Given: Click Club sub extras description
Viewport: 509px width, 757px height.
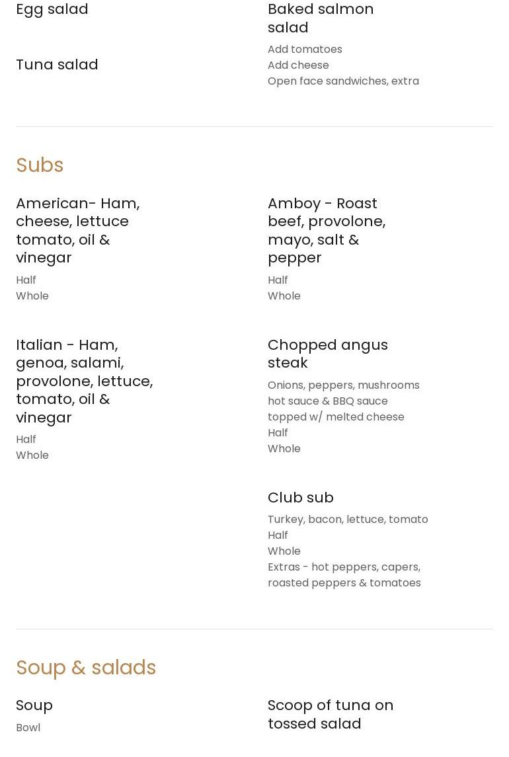Looking at the screenshot, I should [x=344, y=575].
